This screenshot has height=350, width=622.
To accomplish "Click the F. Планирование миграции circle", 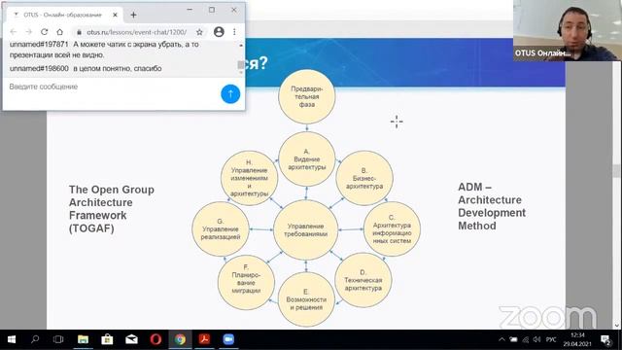I will (x=246, y=283).
